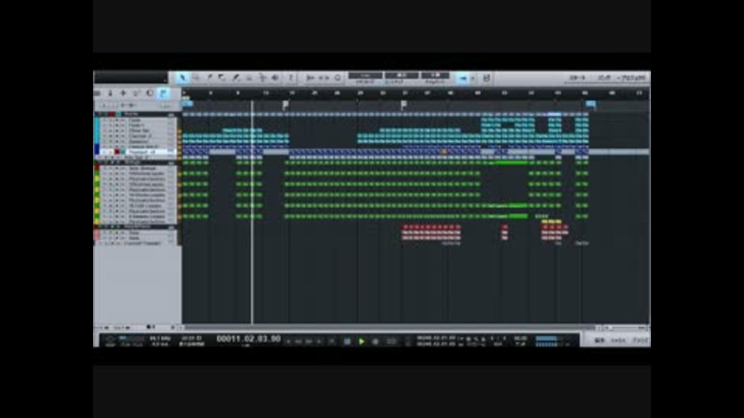Select the Paint pencil tool

(x=236, y=78)
